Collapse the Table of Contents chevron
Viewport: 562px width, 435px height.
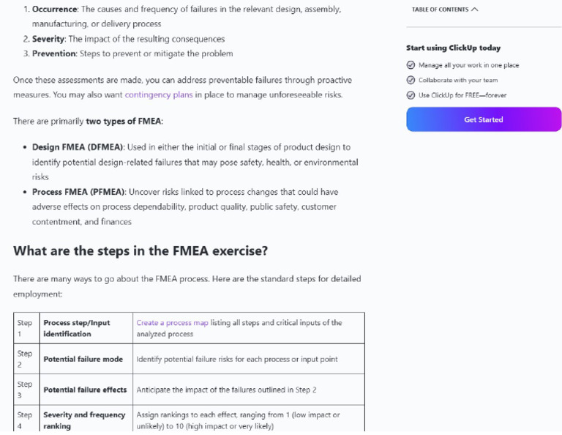click(474, 10)
